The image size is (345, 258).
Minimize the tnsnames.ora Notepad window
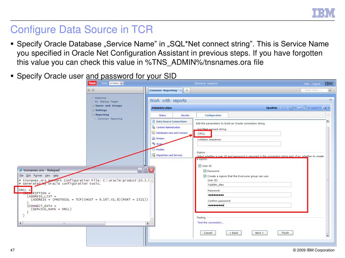140,170
